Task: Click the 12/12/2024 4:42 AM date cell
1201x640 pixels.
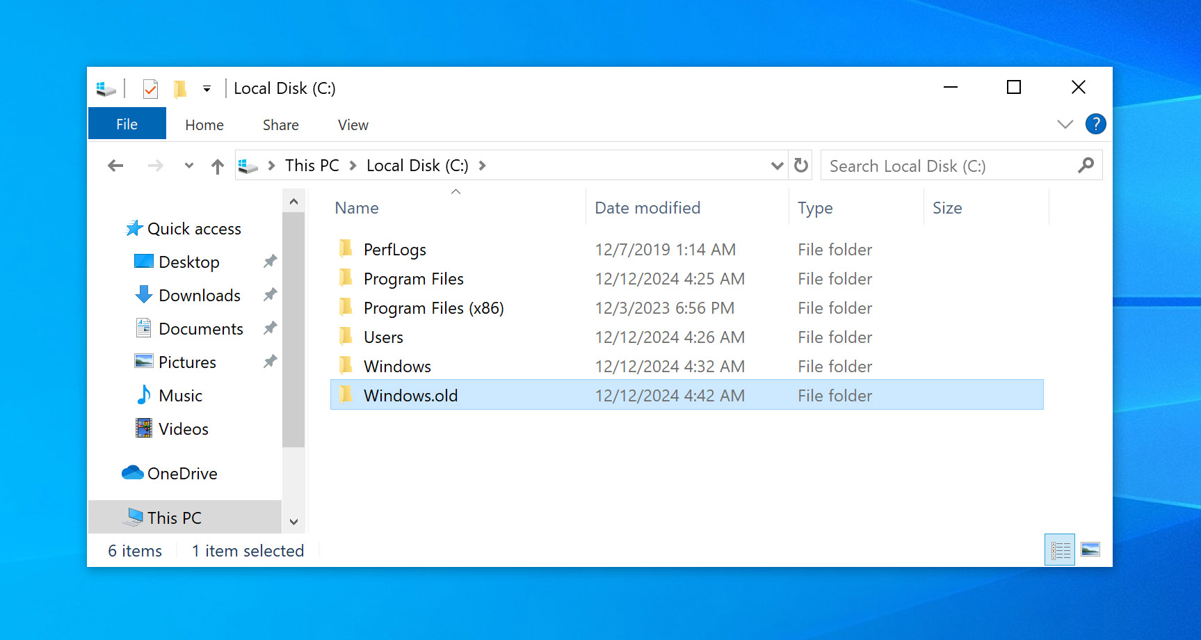Action: coord(670,396)
